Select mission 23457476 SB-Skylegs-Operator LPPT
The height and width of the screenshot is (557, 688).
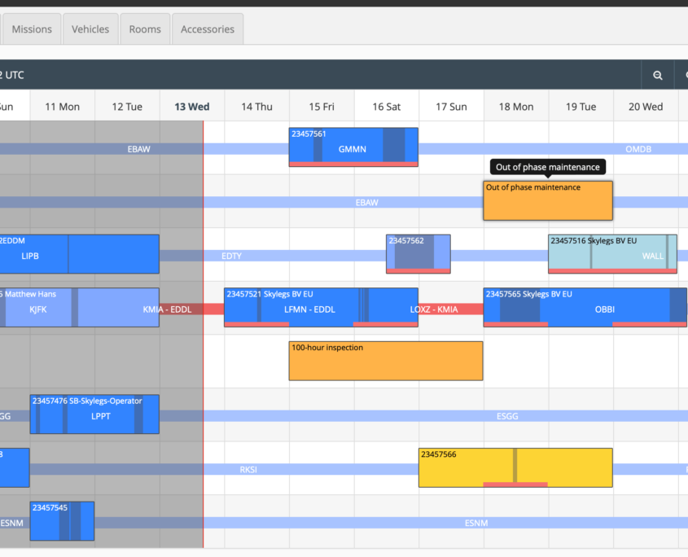(94, 414)
